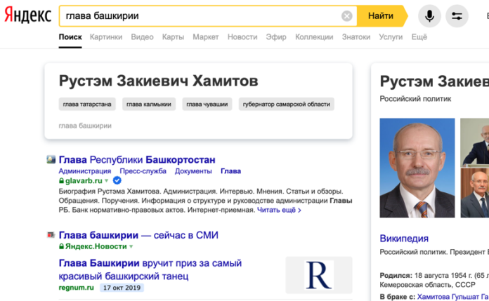The image size is (489, 301).
Task: Click the Хамитова Гульшат spouse link
Action: tap(453, 297)
